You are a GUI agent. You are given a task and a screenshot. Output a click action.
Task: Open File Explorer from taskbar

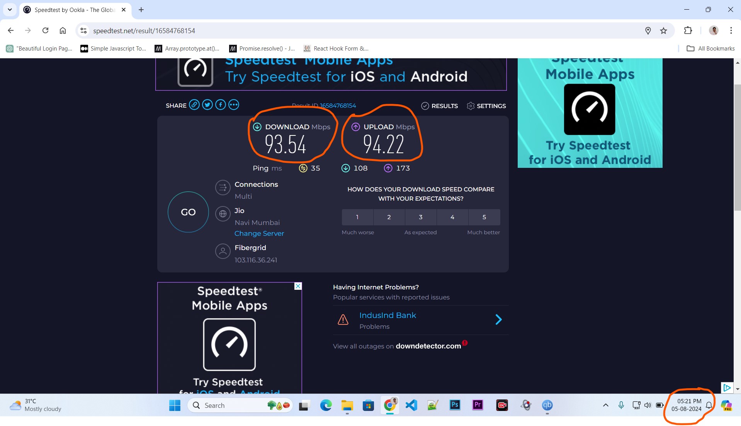[347, 405]
